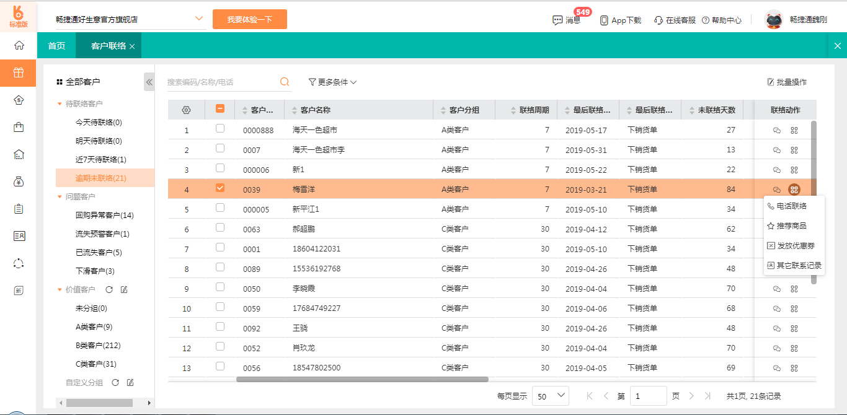847x415 pixels.
Task: Click the home icon in left sidebar
Action: pos(19,45)
